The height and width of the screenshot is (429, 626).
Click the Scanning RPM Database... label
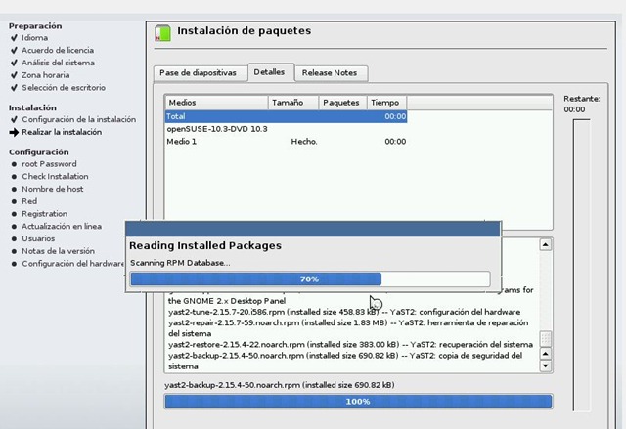point(180,263)
